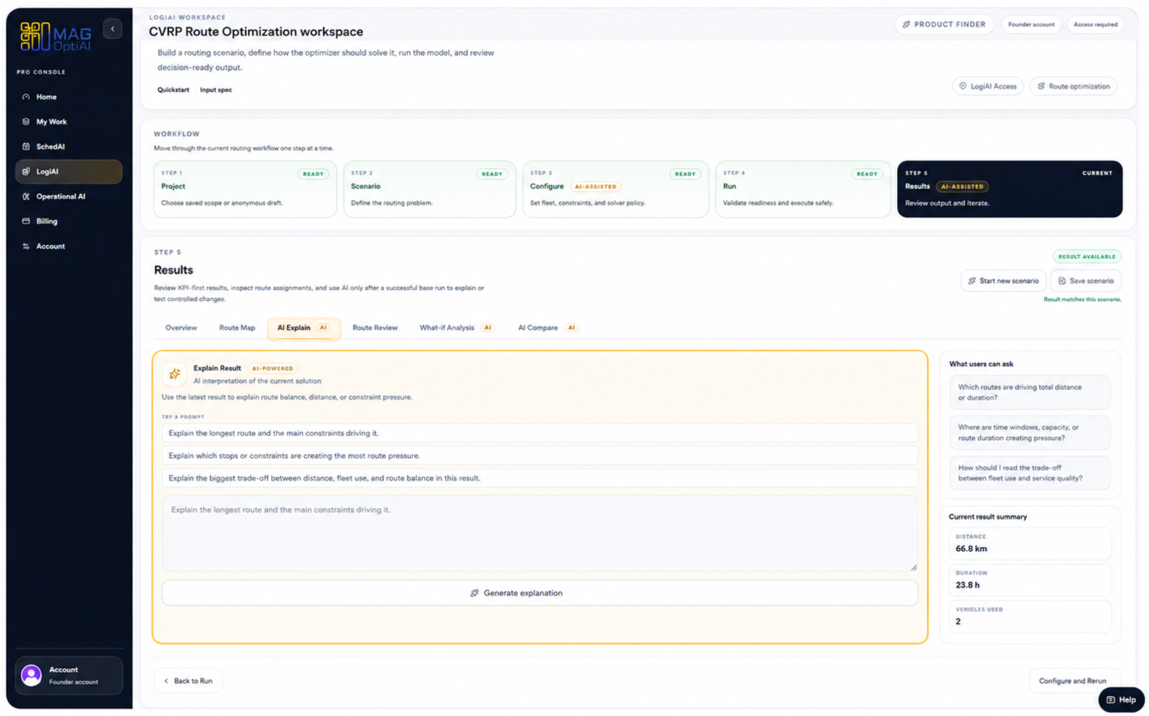Click the Founder account badge

(x=1031, y=24)
